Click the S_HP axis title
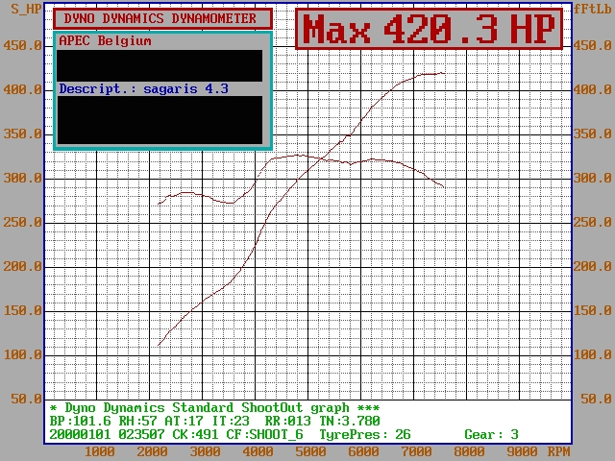This screenshot has height=461, width=615. tap(26, 9)
